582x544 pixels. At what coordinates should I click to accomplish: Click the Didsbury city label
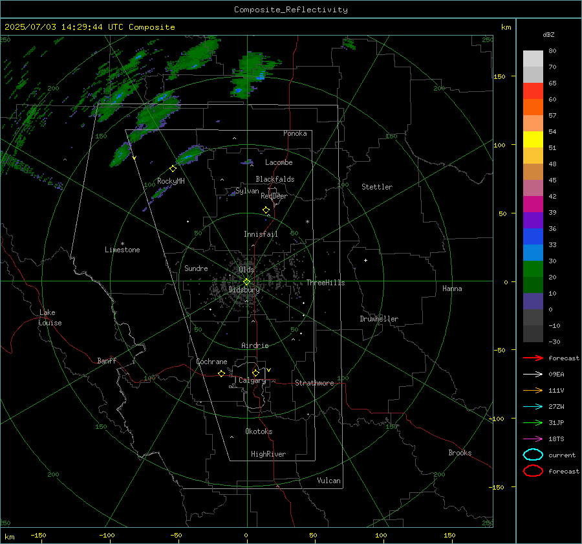coord(244,290)
